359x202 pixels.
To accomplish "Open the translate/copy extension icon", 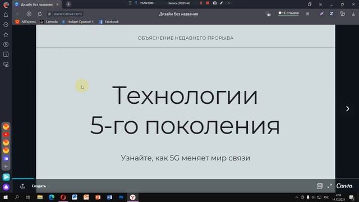I will tap(343, 13).
